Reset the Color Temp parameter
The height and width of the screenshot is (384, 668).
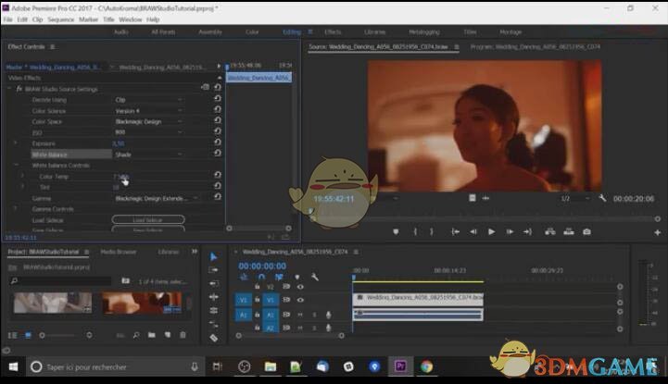pyautogui.click(x=218, y=175)
